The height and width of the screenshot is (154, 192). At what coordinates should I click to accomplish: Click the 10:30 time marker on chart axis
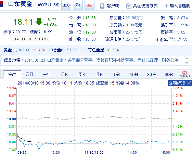55,152
